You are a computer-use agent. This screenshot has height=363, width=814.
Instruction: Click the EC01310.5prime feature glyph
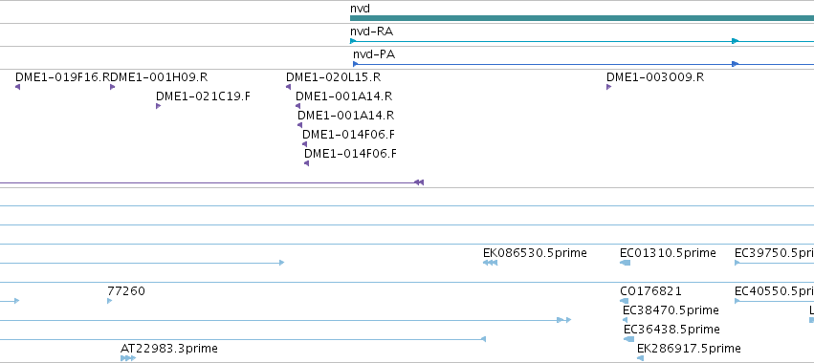pos(625,263)
